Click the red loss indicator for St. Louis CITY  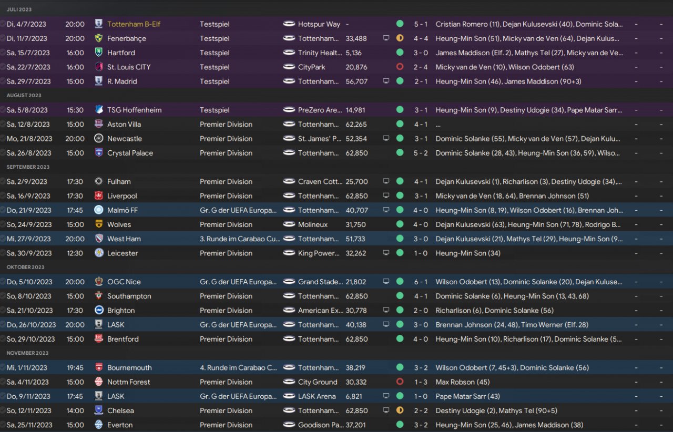[x=400, y=67]
